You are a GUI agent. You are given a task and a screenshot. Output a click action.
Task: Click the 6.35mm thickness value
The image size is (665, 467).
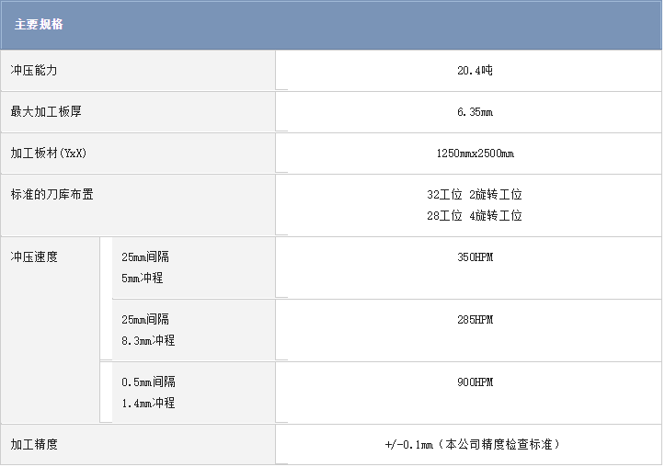475,112
